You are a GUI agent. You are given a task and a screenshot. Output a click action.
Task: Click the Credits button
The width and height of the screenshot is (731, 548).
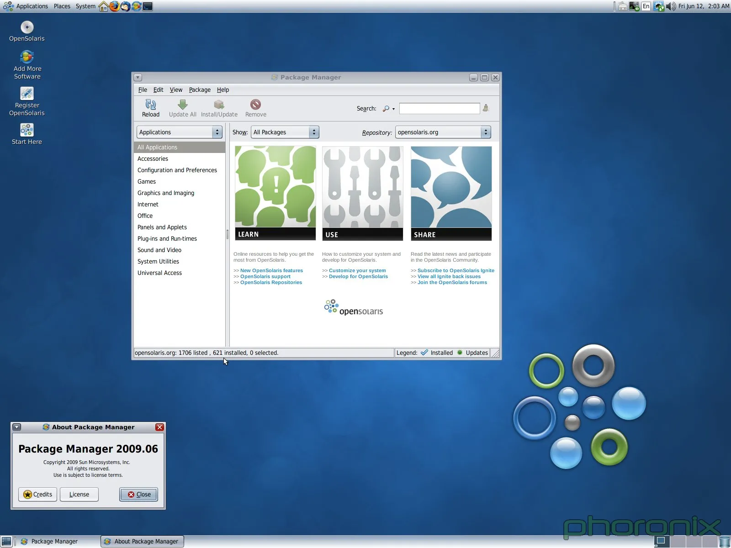[37, 495]
